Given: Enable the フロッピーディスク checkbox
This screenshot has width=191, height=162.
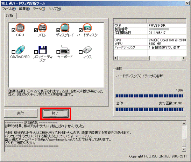Looking at the screenshot, I should [36, 52].
